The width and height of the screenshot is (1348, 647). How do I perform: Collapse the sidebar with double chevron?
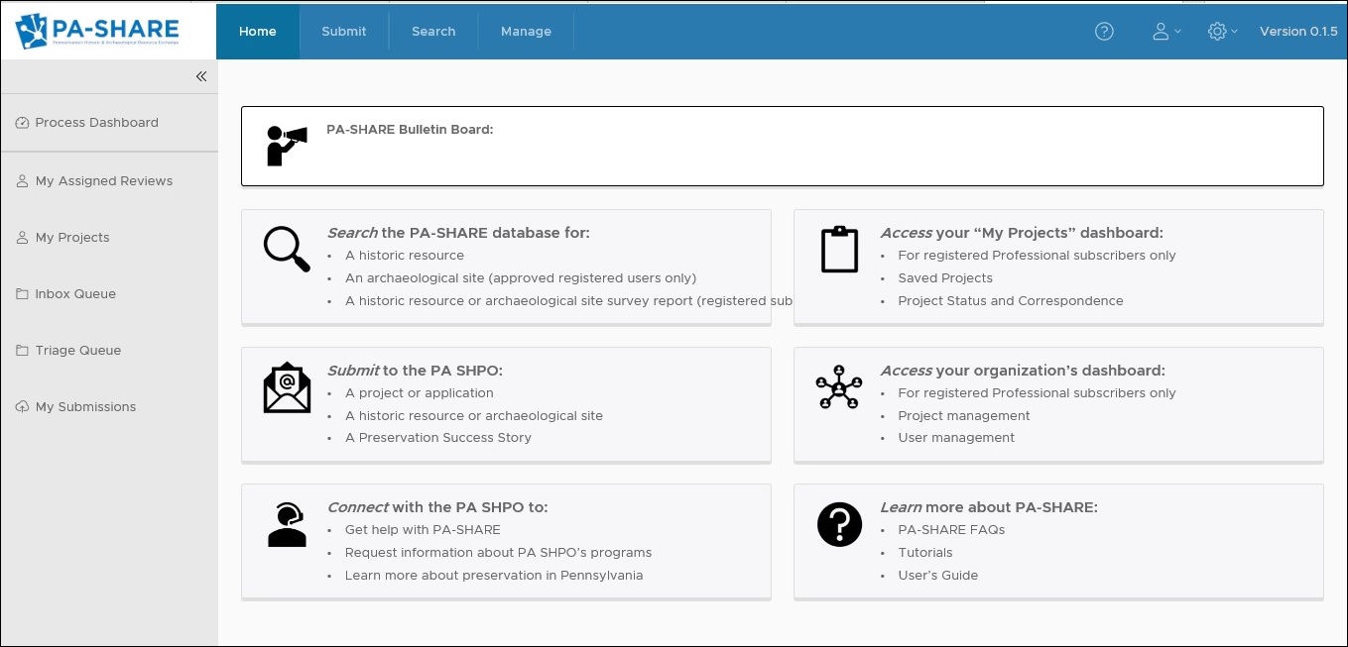[201, 76]
